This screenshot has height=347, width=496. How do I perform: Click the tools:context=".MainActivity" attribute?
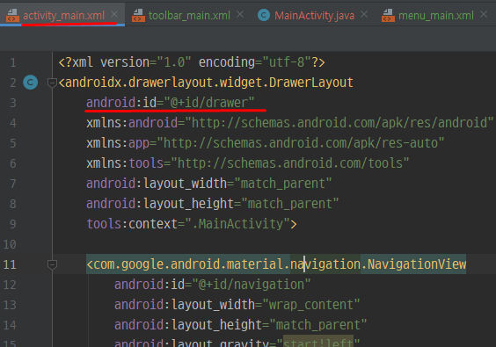(x=192, y=224)
